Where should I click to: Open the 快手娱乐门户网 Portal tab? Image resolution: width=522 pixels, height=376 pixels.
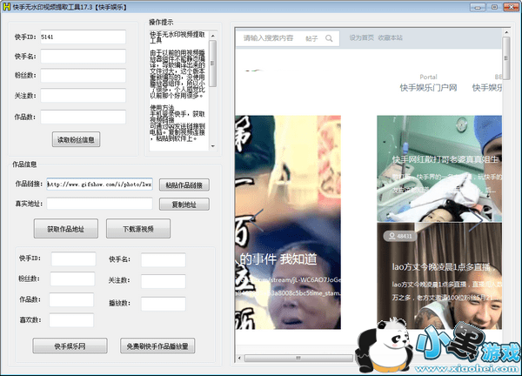[x=428, y=83]
